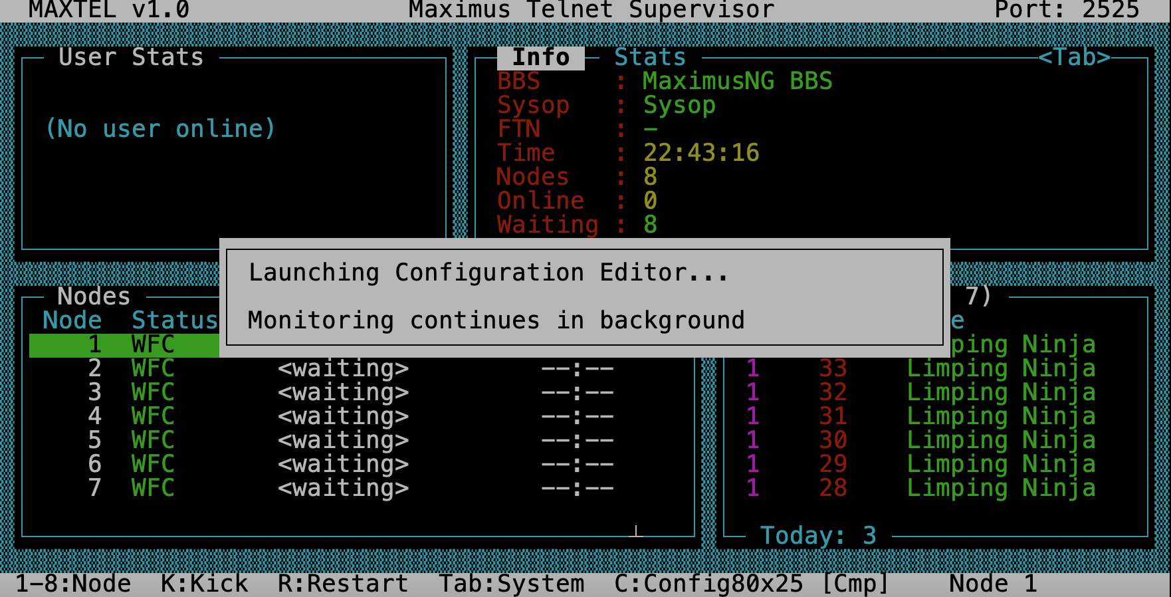Click caller entry 30 Limping Ninja
Viewport: 1171px width, 597px height.
(x=920, y=441)
